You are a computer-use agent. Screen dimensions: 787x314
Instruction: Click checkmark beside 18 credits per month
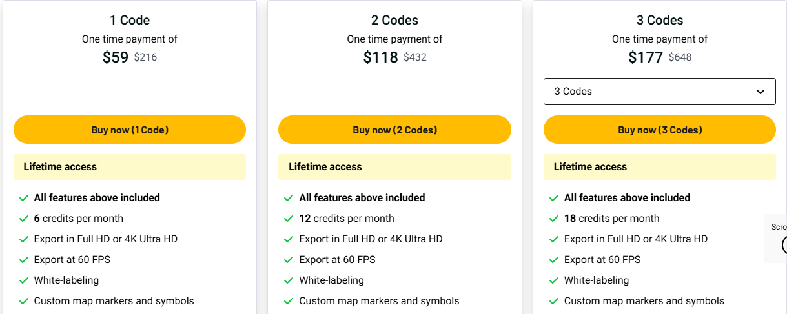pos(554,219)
